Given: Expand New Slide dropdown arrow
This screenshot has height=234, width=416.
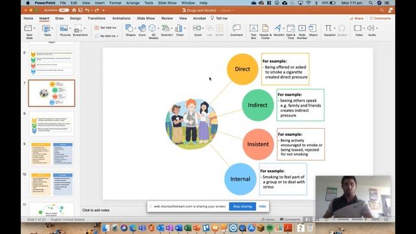Looking at the screenshot, I should [x=34, y=28].
